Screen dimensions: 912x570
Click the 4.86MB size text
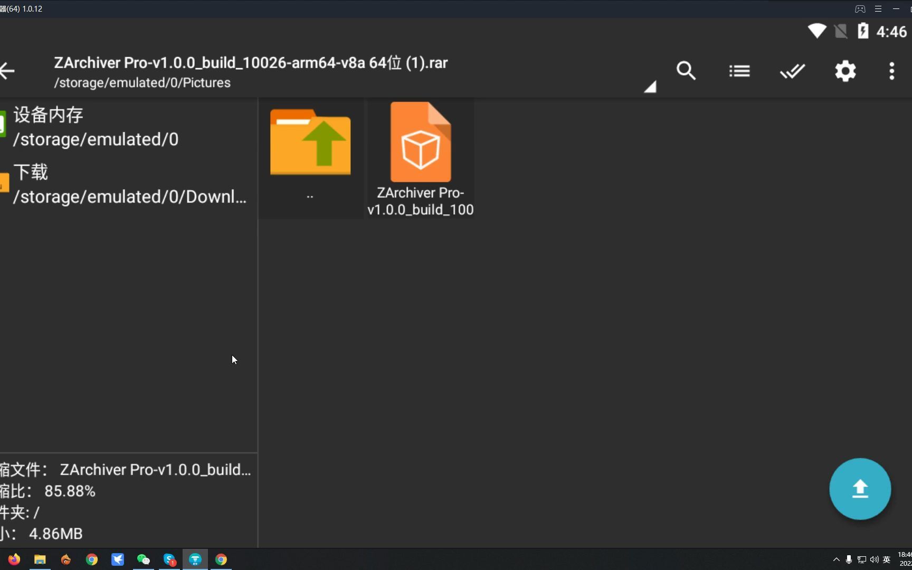click(x=55, y=534)
